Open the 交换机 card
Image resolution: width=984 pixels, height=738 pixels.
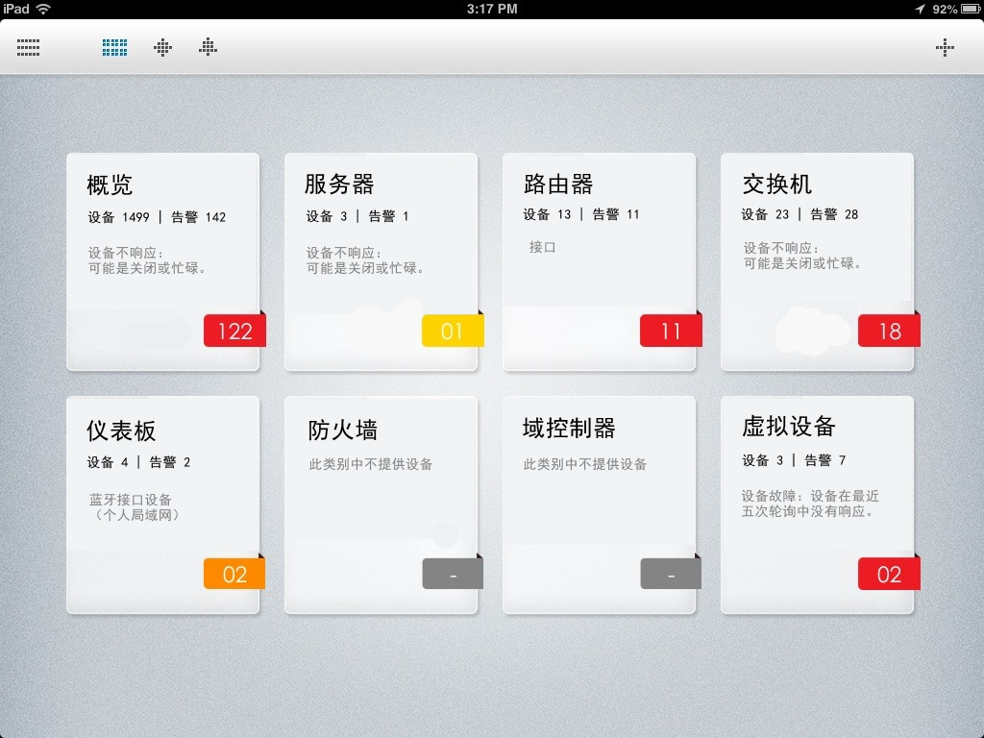tap(817, 261)
